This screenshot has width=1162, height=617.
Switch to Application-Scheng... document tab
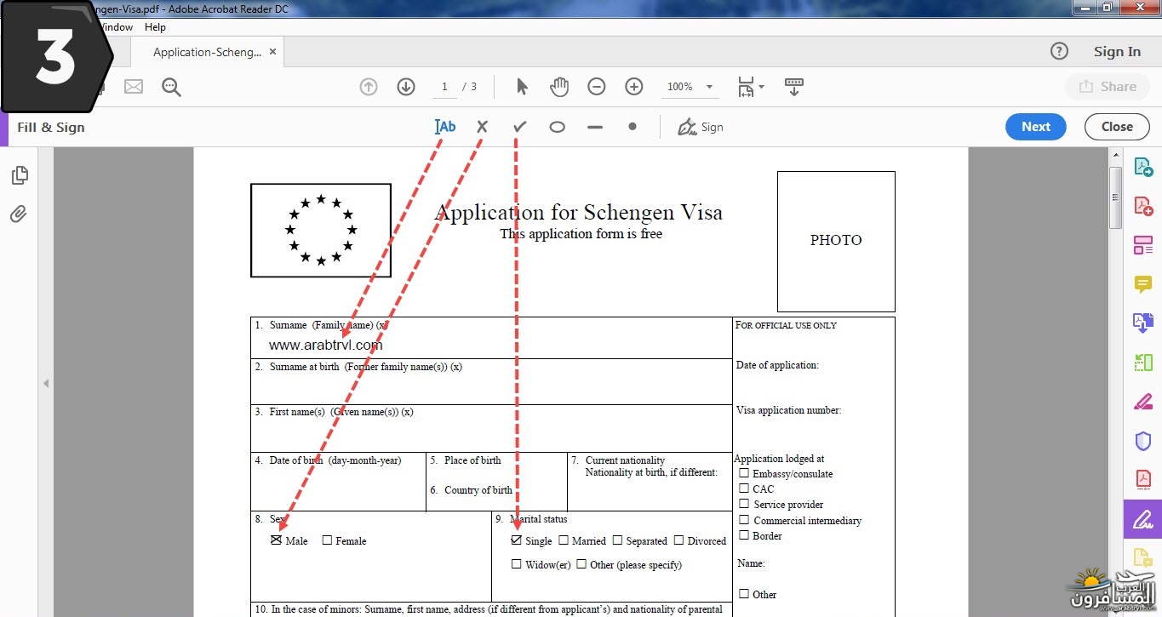tap(207, 52)
